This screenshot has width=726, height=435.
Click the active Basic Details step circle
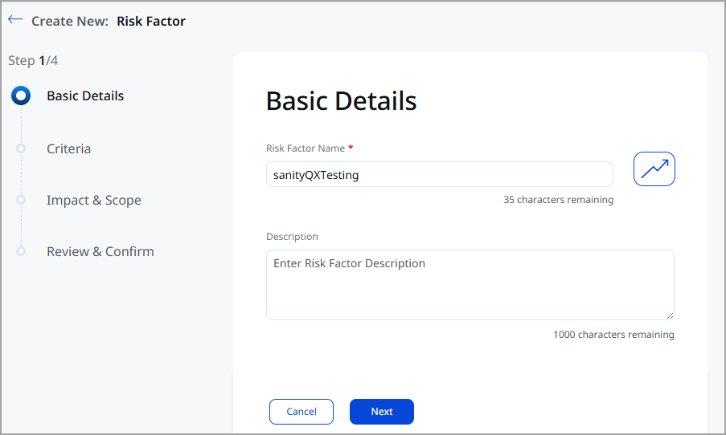tap(22, 96)
